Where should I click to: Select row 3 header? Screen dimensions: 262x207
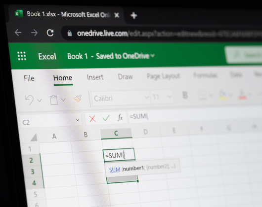coord(33,172)
